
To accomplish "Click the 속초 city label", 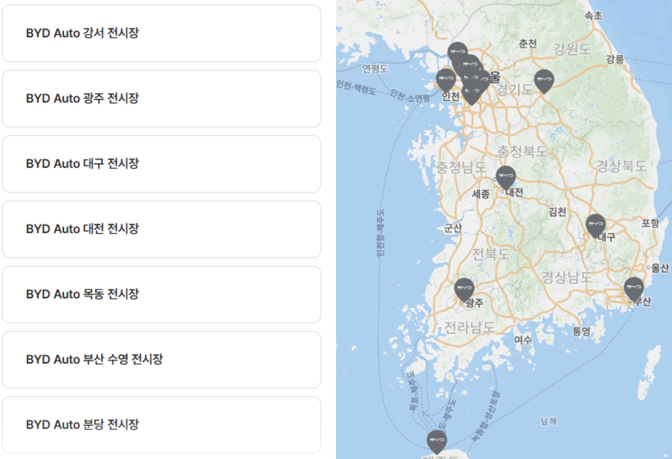I will (593, 16).
